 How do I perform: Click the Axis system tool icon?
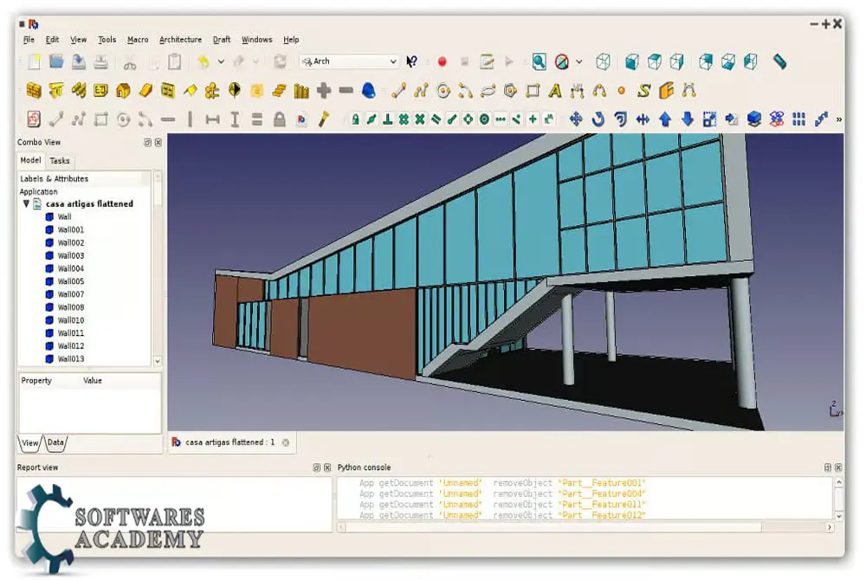click(212, 91)
